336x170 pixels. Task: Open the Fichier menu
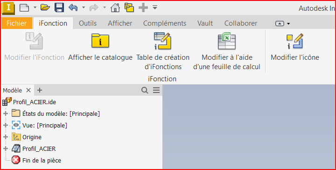click(x=16, y=23)
